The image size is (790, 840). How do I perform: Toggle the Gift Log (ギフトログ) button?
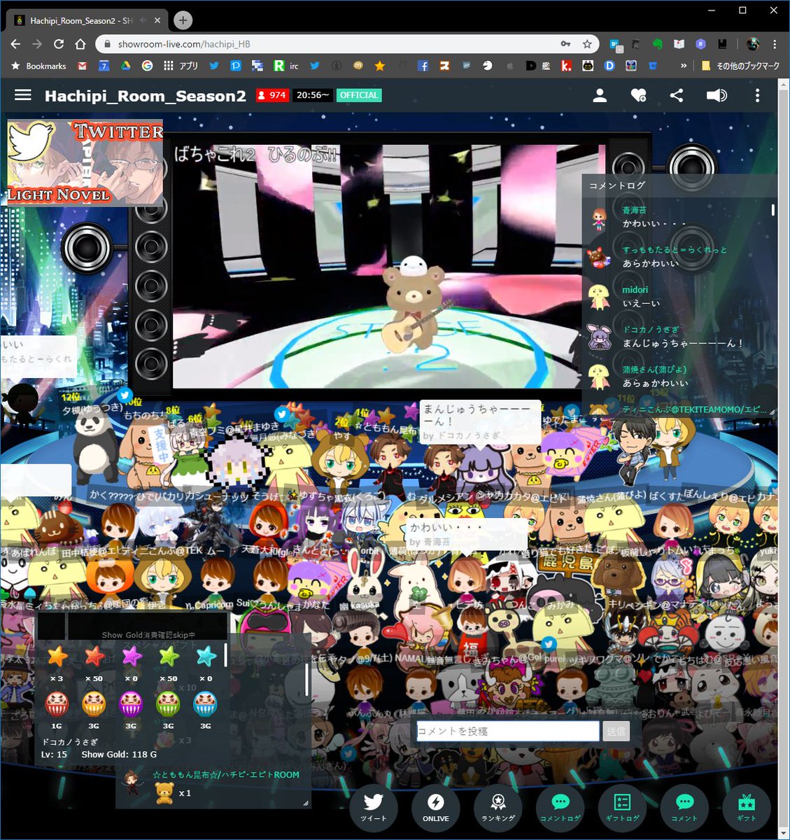pos(622,806)
